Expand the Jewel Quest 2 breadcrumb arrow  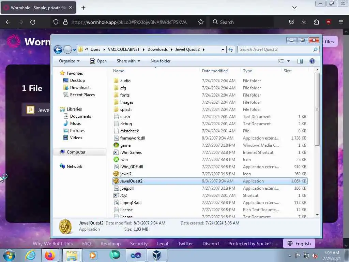pyautogui.click(x=204, y=49)
